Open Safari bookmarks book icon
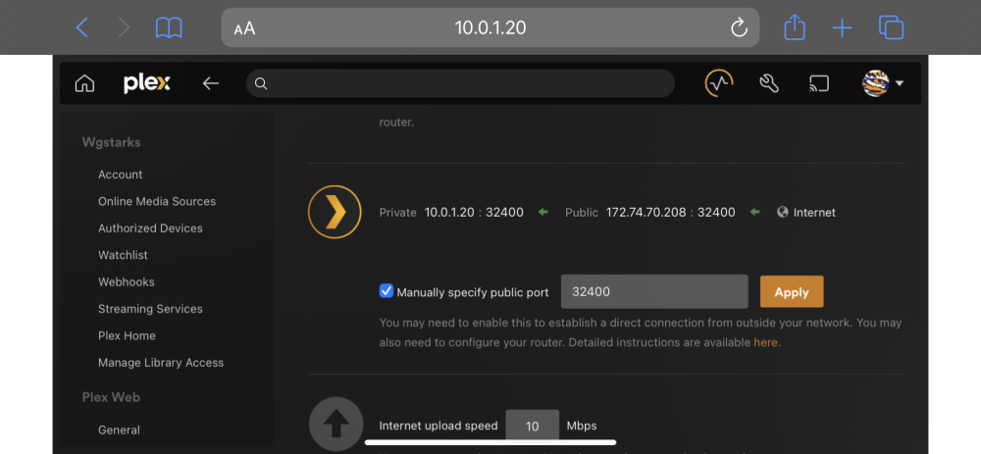 click(x=169, y=27)
